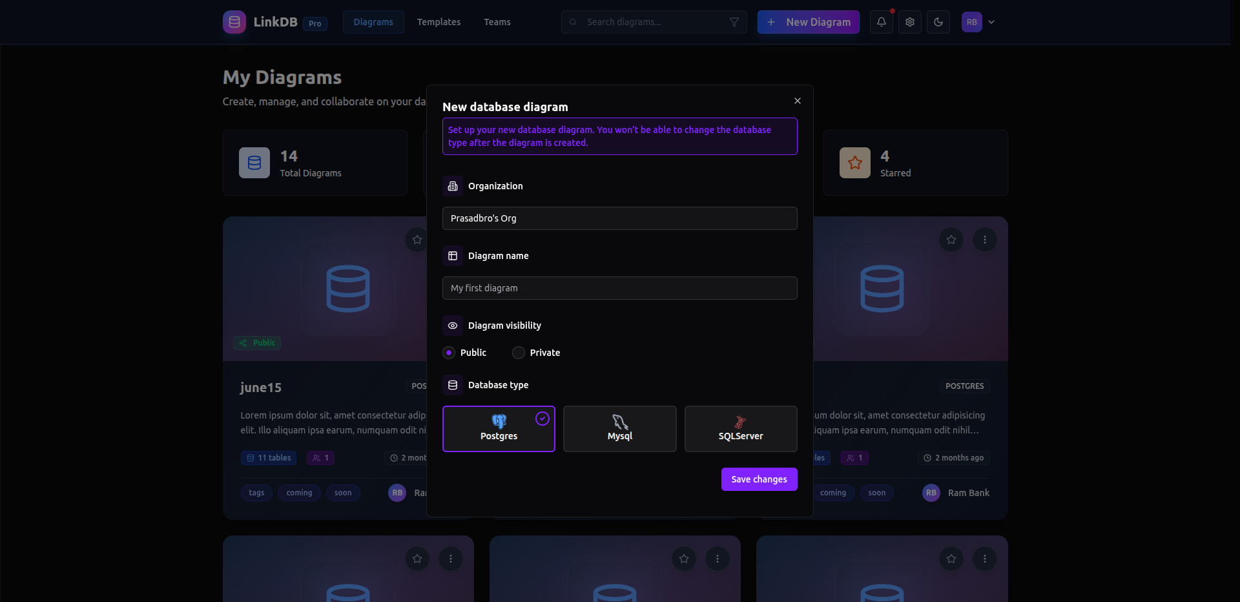This screenshot has height=602, width=1240.
Task: Click the soon chip on june15
Action: [344, 493]
